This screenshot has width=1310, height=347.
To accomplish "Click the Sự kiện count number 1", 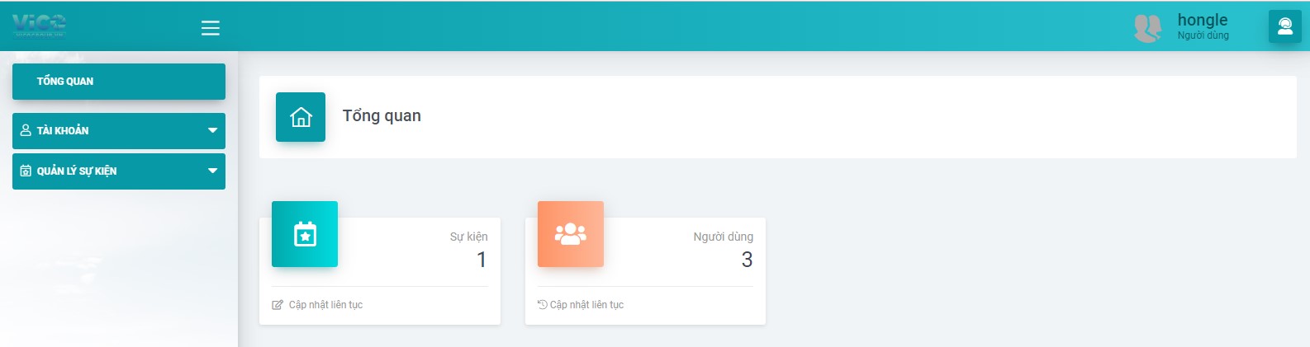I will [x=482, y=260].
